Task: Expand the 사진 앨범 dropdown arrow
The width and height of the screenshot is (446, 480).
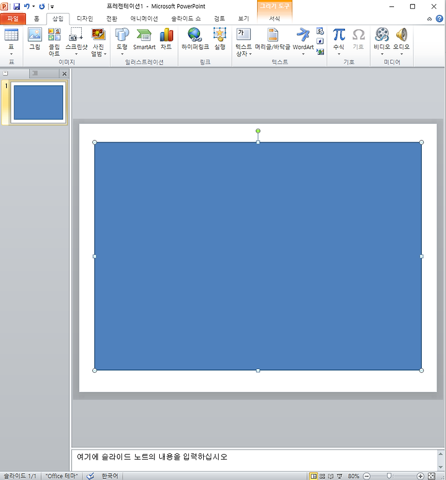Action: (105, 54)
